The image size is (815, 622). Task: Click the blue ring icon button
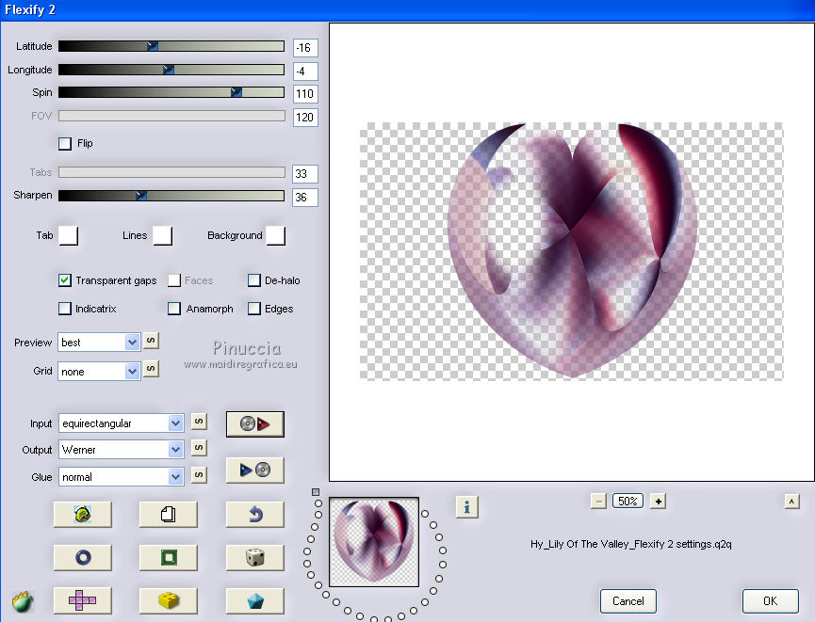(x=83, y=558)
